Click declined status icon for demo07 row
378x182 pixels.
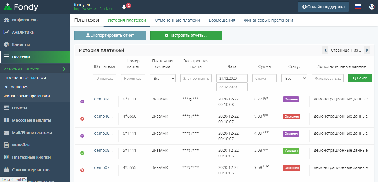(82, 170)
